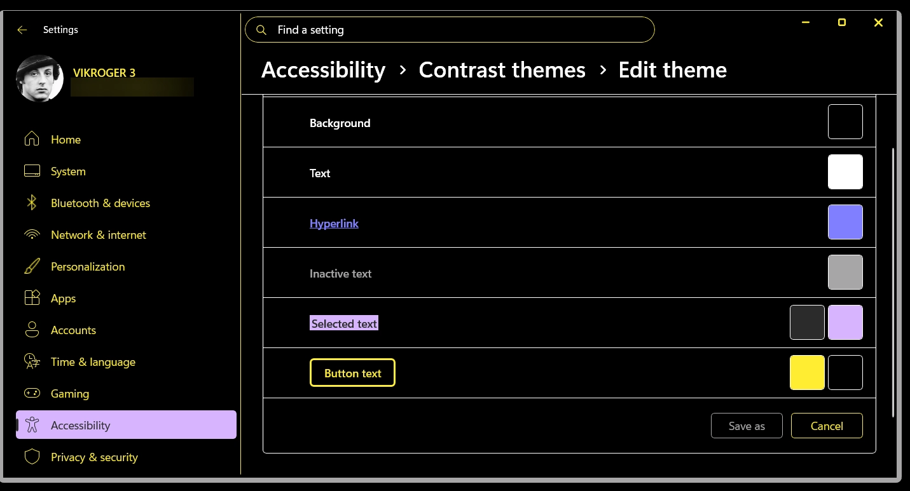The image size is (910, 491).
Task: Click the search magnifier in Find a setting
Action: [261, 29]
